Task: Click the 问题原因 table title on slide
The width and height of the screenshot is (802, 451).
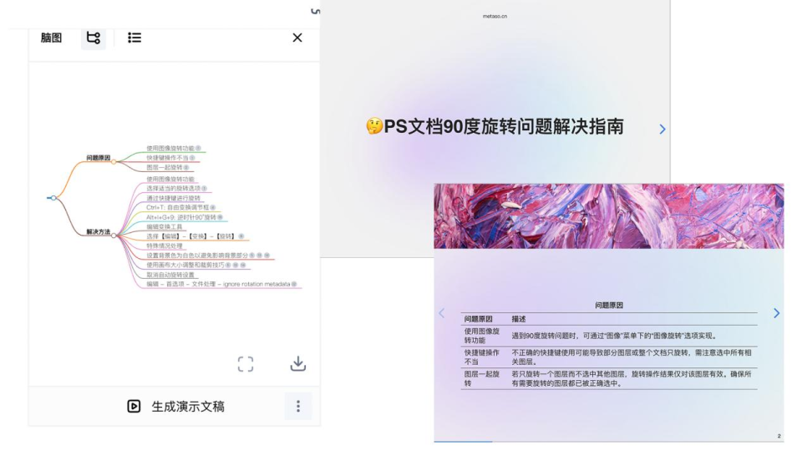Action: click(x=609, y=306)
